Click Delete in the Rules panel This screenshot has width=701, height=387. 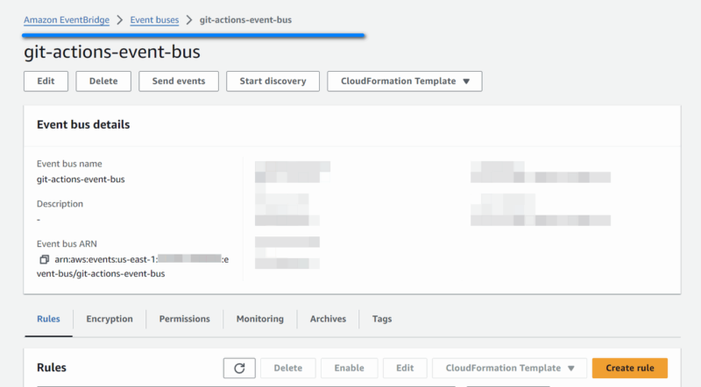[288, 368]
